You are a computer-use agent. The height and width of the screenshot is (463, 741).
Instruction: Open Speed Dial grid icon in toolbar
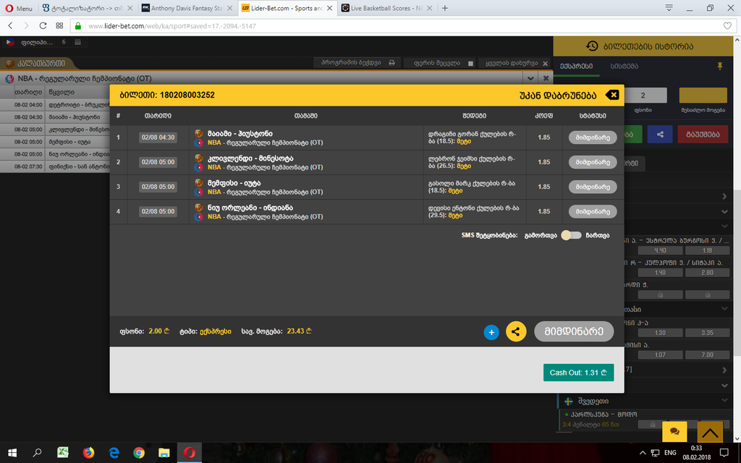tap(59, 25)
